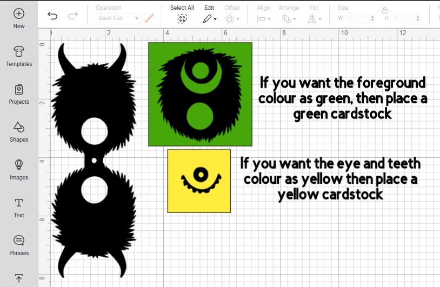Click the Edit pencil icon

click(207, 19)
